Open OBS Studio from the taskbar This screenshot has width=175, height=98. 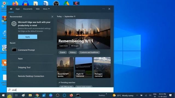tap(57, 95)
